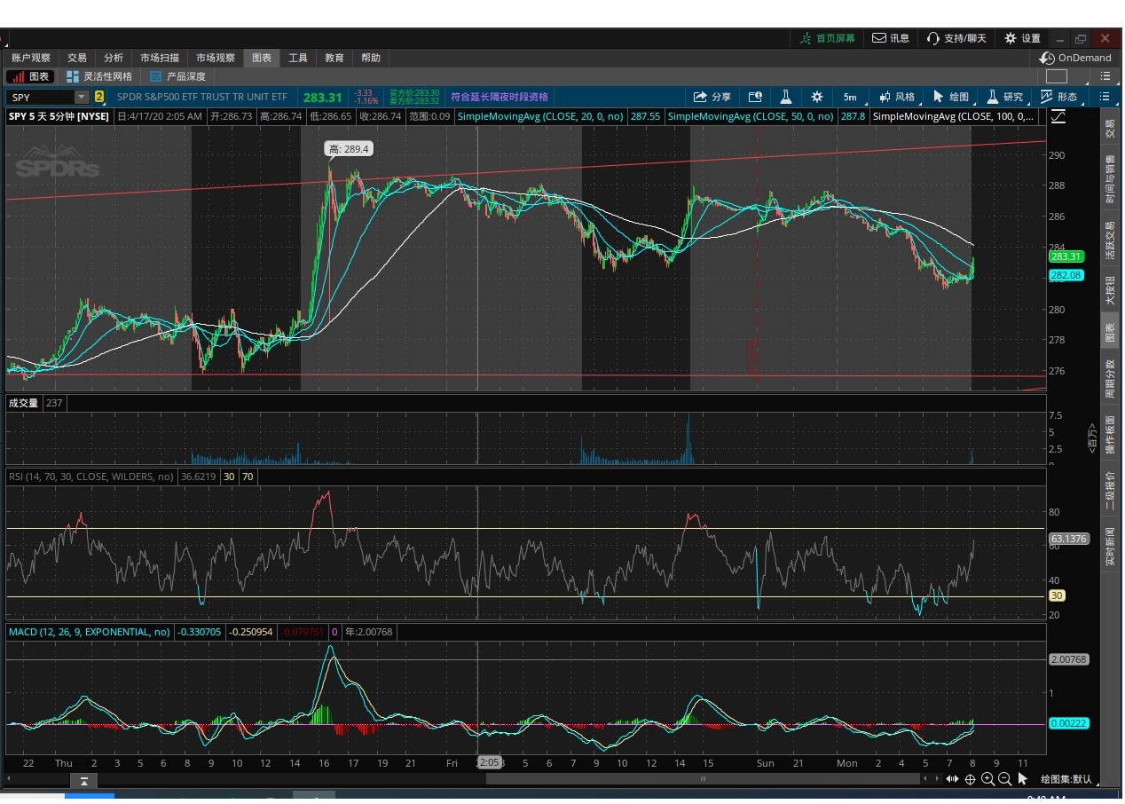1125x804 pixels.
Task: Select 产品深度 product depth sub-tab
Action: pyautogui.click(x=178, y=77)
